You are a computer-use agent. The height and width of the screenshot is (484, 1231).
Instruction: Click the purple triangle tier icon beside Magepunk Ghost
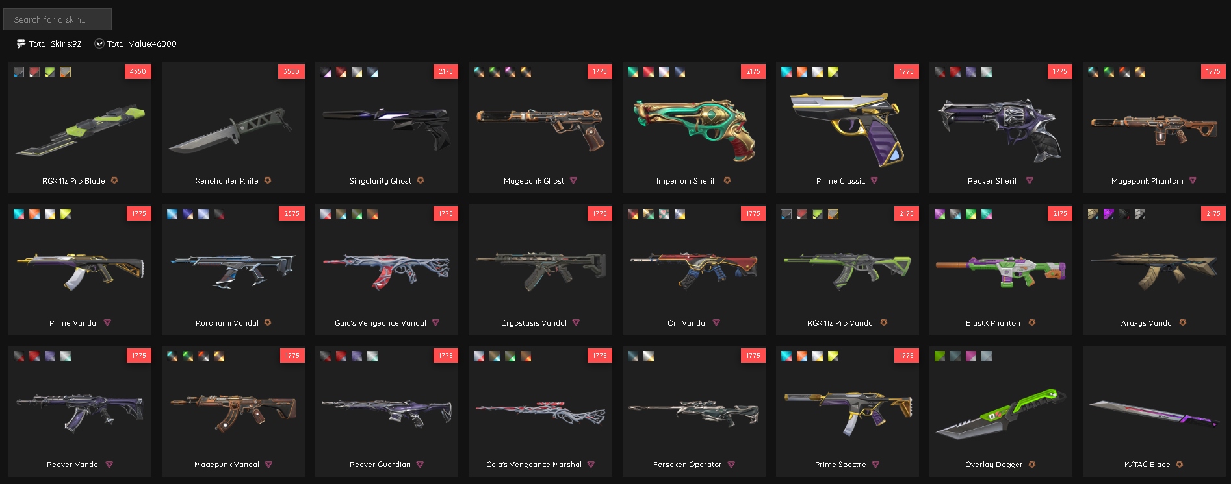click(573, 180)
